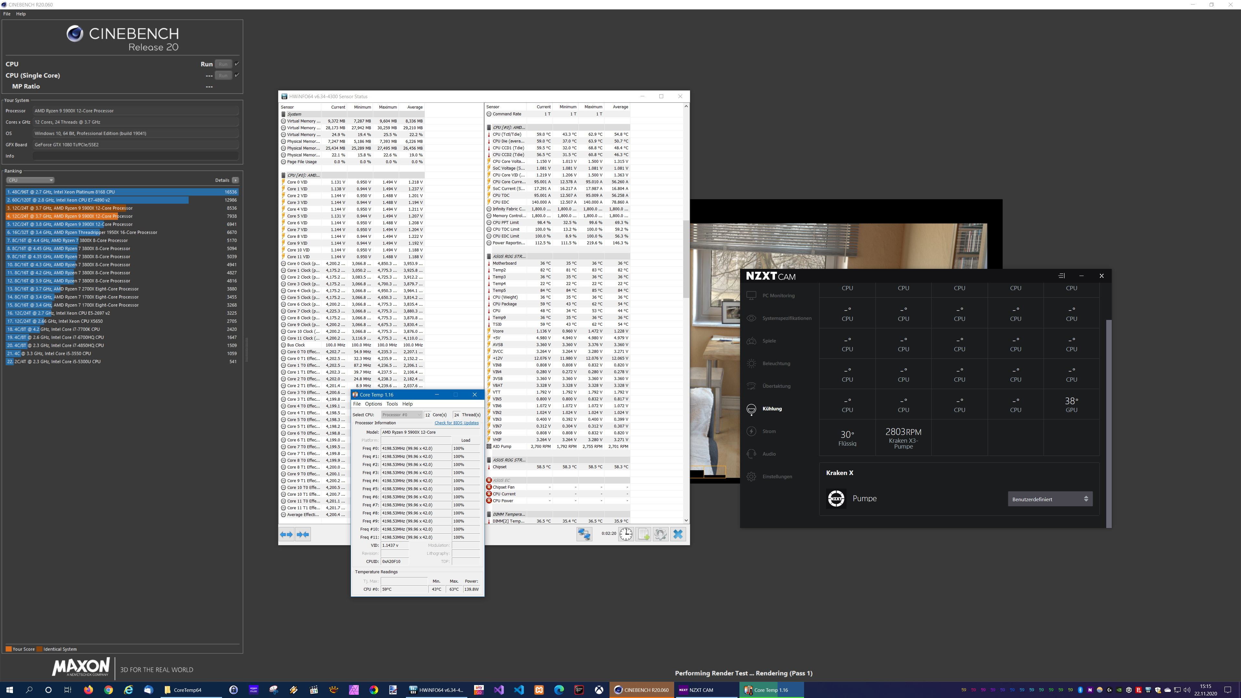Click Run button for CPU Single Core
1241x698 pixels.
point(223,75)
